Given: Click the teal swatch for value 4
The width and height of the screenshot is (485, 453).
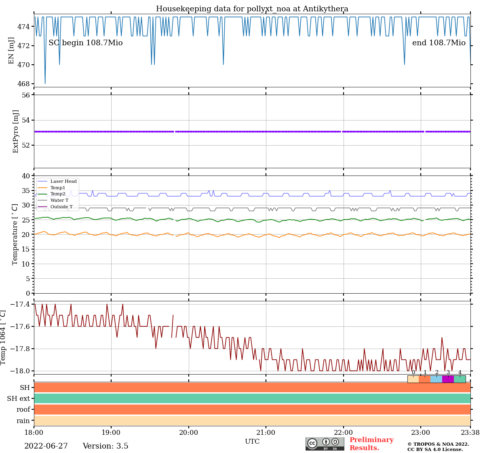Looking at the screenshot, I should point(460,379).
